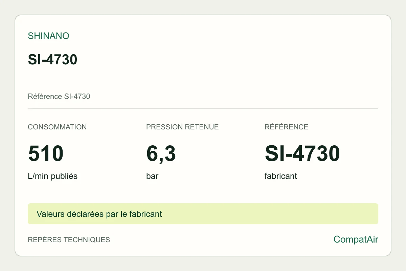Select the large SI-4730 reference value
Screen dimensions: 406x271
click(302, 153)
